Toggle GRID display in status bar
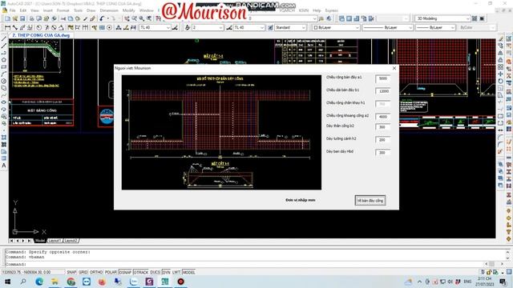 pos(83,272)
